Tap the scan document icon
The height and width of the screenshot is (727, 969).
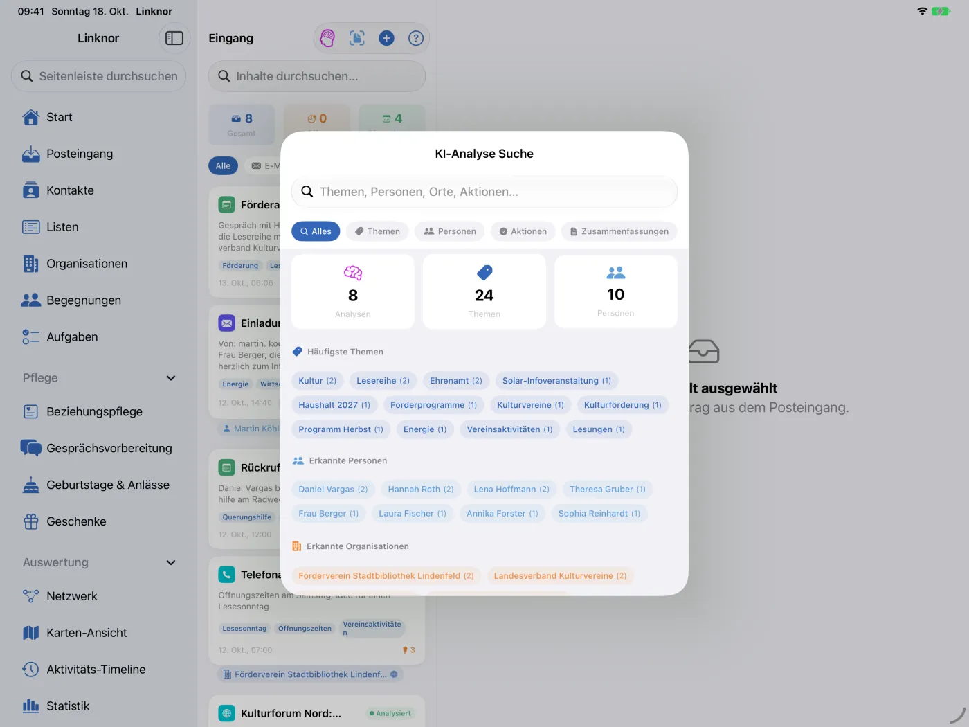[x=357, y=38]
